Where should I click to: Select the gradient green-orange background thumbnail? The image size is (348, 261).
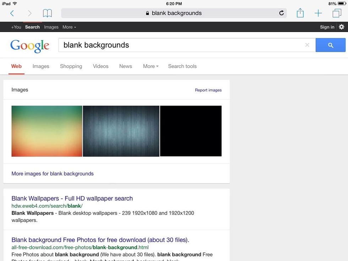tap(47, 131)
